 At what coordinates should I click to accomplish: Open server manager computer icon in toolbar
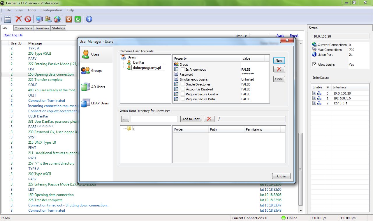point(39,19)
